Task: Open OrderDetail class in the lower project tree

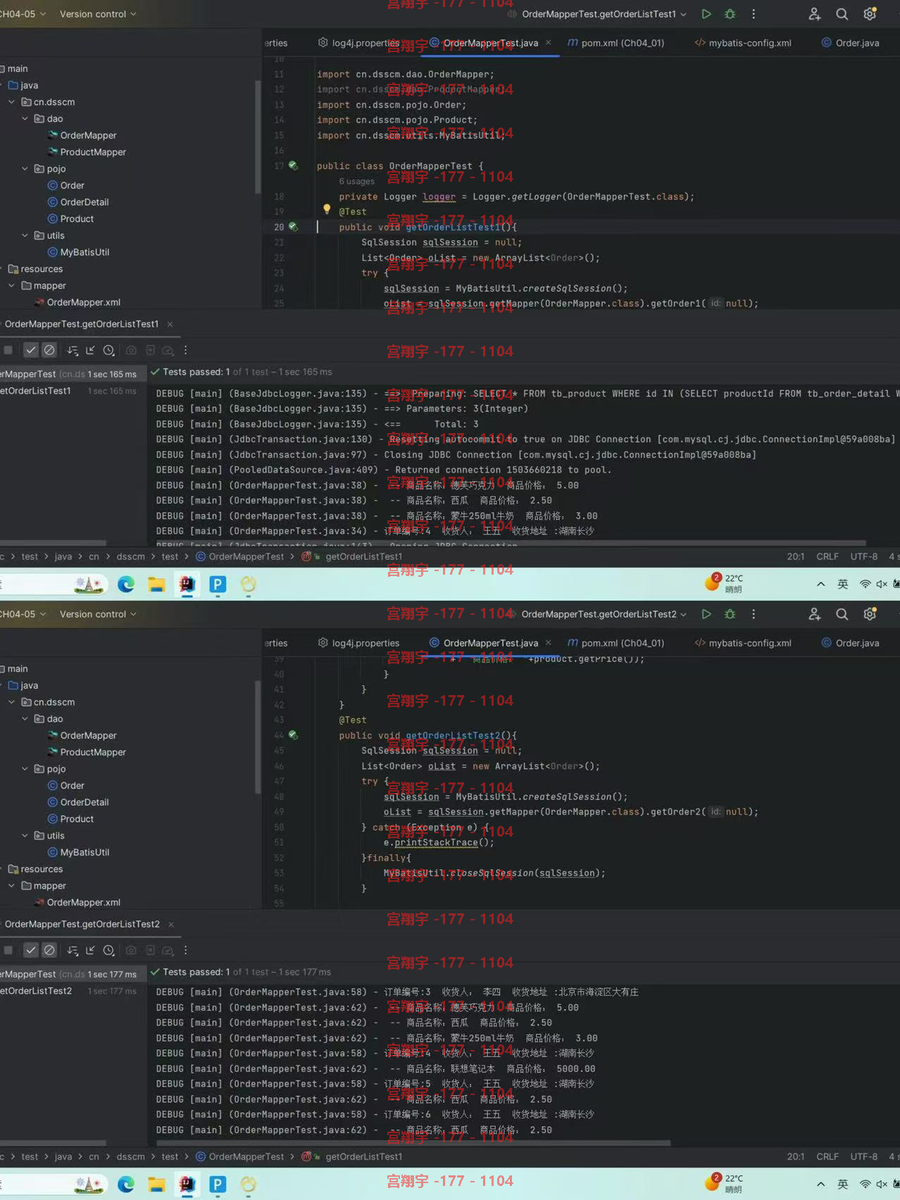Action: pyautogui.click(x=77, y=802)
